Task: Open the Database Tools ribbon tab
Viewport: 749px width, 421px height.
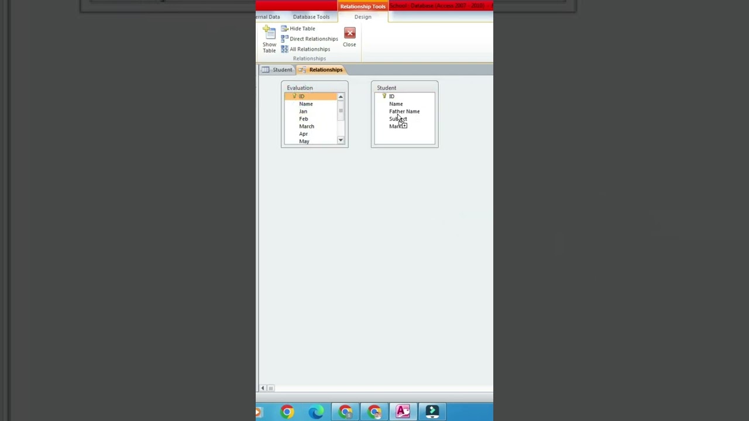Action: tap(311, 17)
